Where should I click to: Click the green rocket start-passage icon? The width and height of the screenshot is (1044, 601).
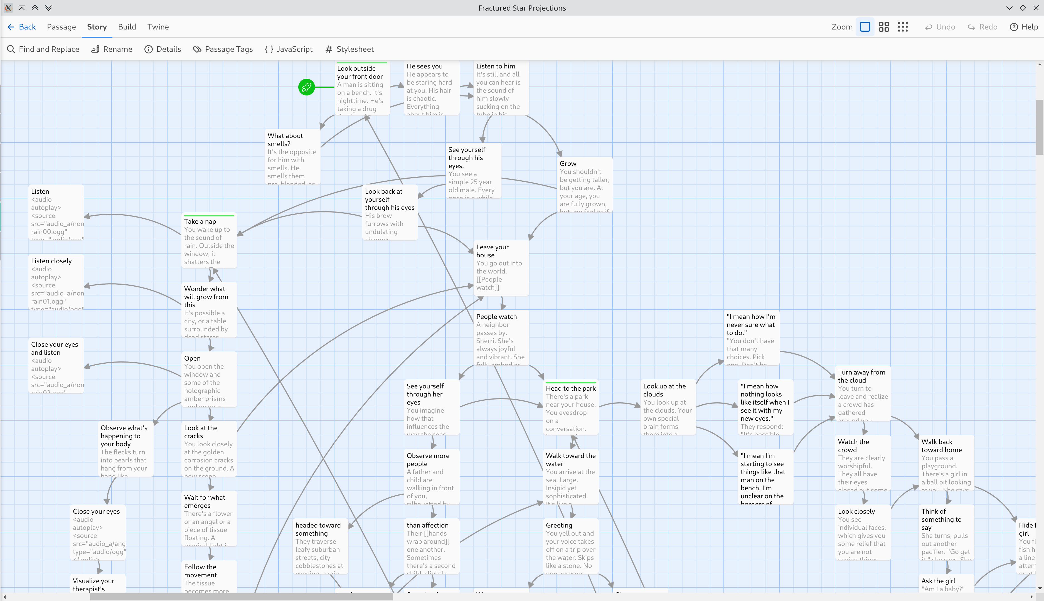click(306, 87)
